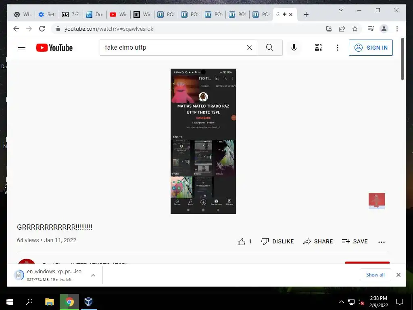
Task: Like the video with thumbs up
Action: [x=242, y=241]
